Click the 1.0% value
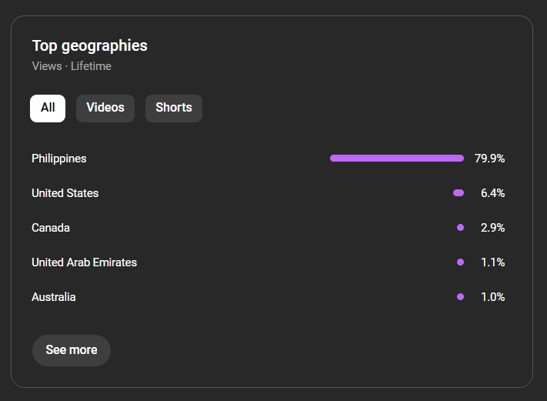Viewport: 547px width, 401px height. tap(493, 297)
